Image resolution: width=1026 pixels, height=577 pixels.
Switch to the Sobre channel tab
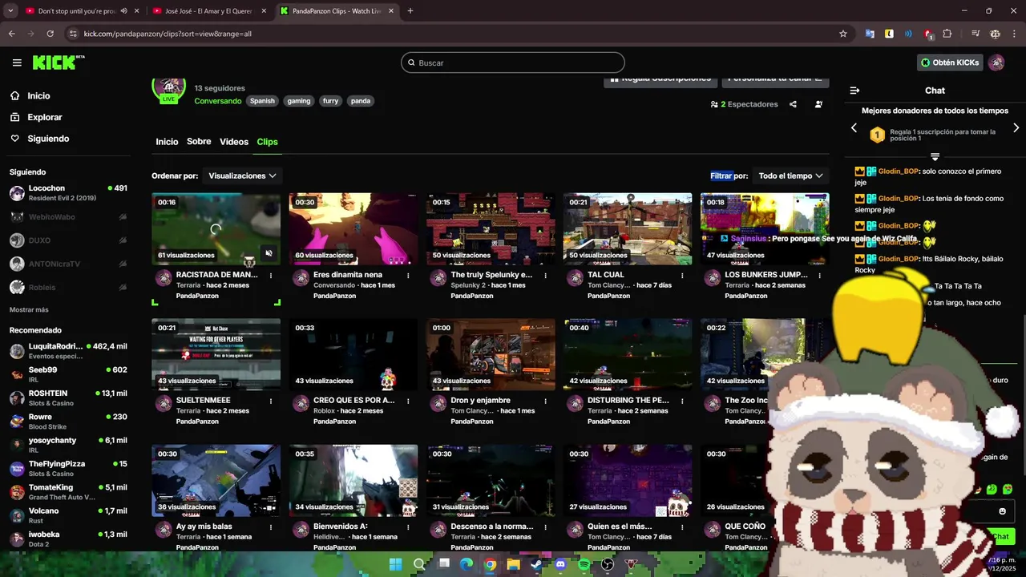click(x=199, y=142)
